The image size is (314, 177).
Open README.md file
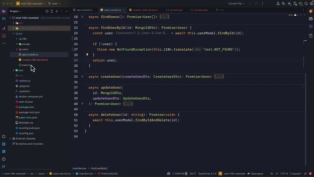coord(26,122)
